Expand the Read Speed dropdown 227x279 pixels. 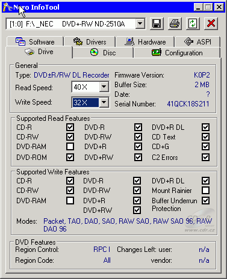click(104, 87)
